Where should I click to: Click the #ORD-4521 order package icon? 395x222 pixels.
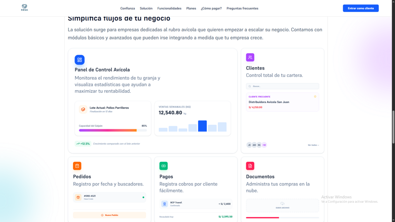(78, 197)
